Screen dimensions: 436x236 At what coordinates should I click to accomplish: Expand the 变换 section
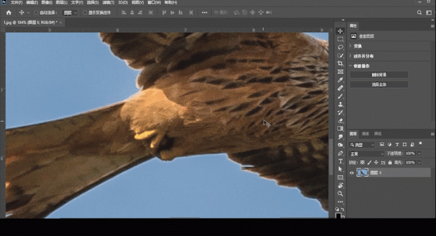351,46
